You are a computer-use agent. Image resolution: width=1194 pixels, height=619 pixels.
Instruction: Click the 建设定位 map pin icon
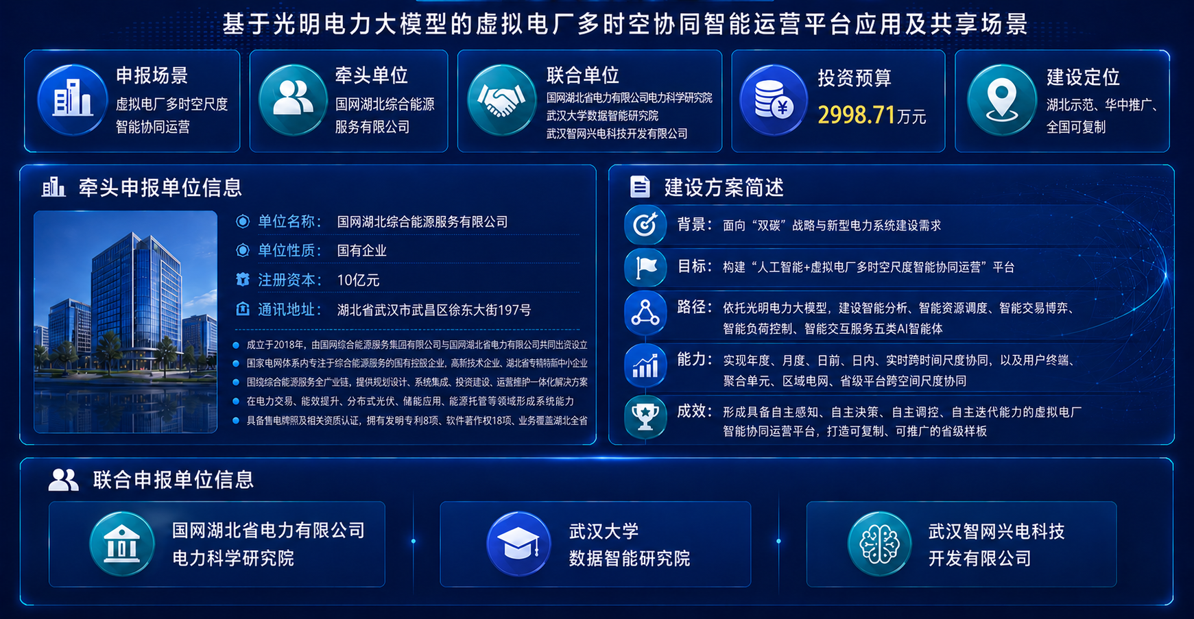pos(1001,99)
